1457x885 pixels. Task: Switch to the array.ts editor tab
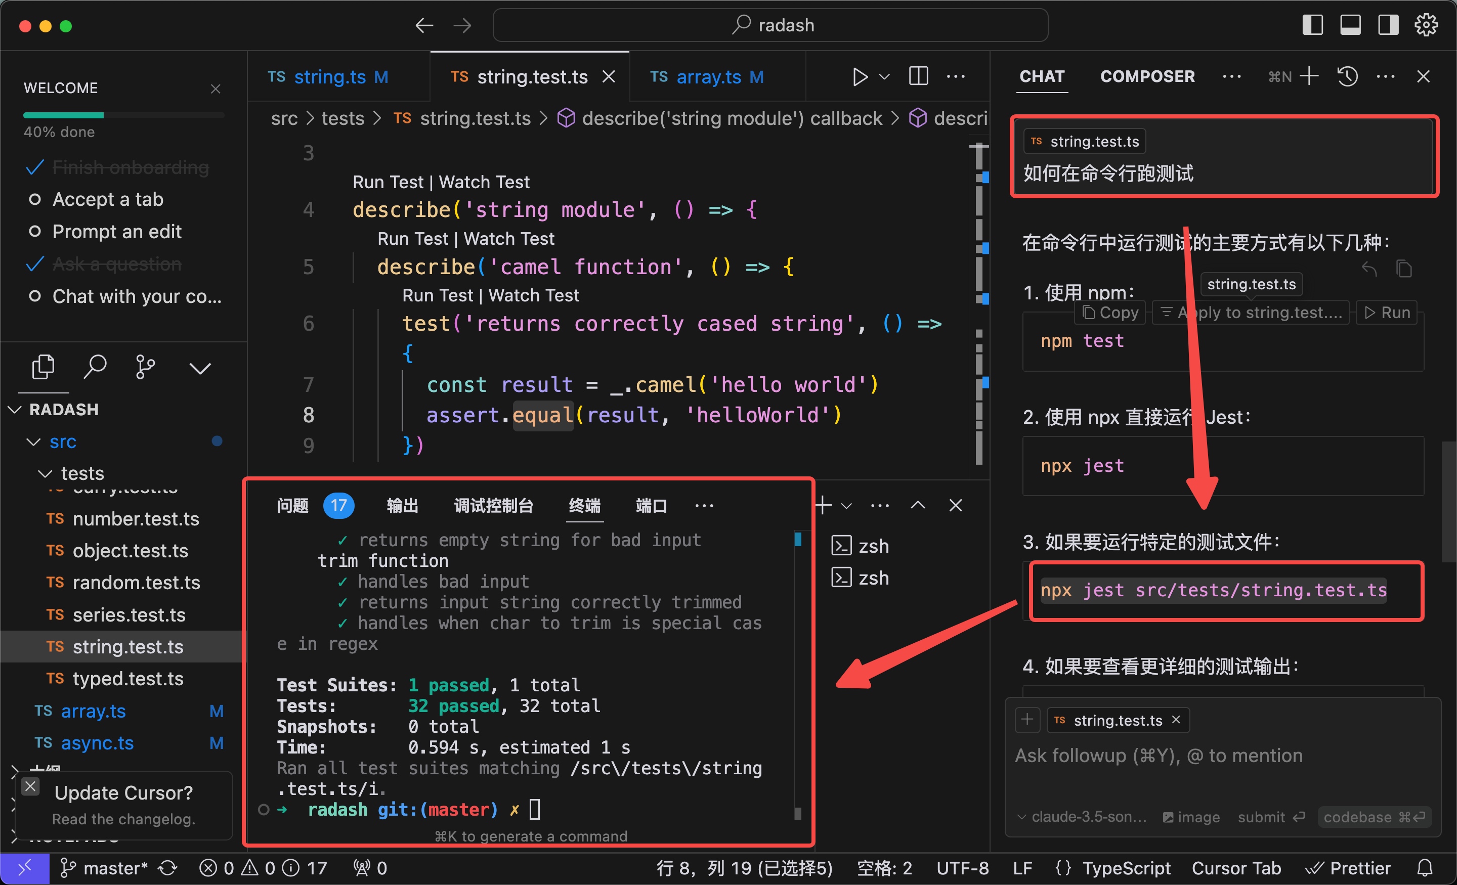pyautogui.click(x=707, y=77)
